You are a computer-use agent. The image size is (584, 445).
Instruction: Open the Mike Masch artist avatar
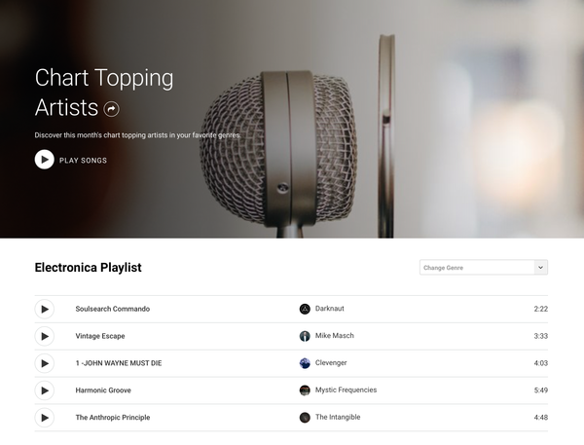(x=305, y=336)
